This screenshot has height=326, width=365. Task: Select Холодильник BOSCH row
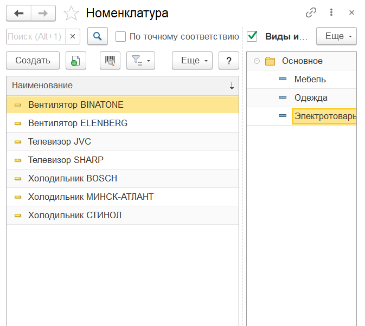point(123,179)
